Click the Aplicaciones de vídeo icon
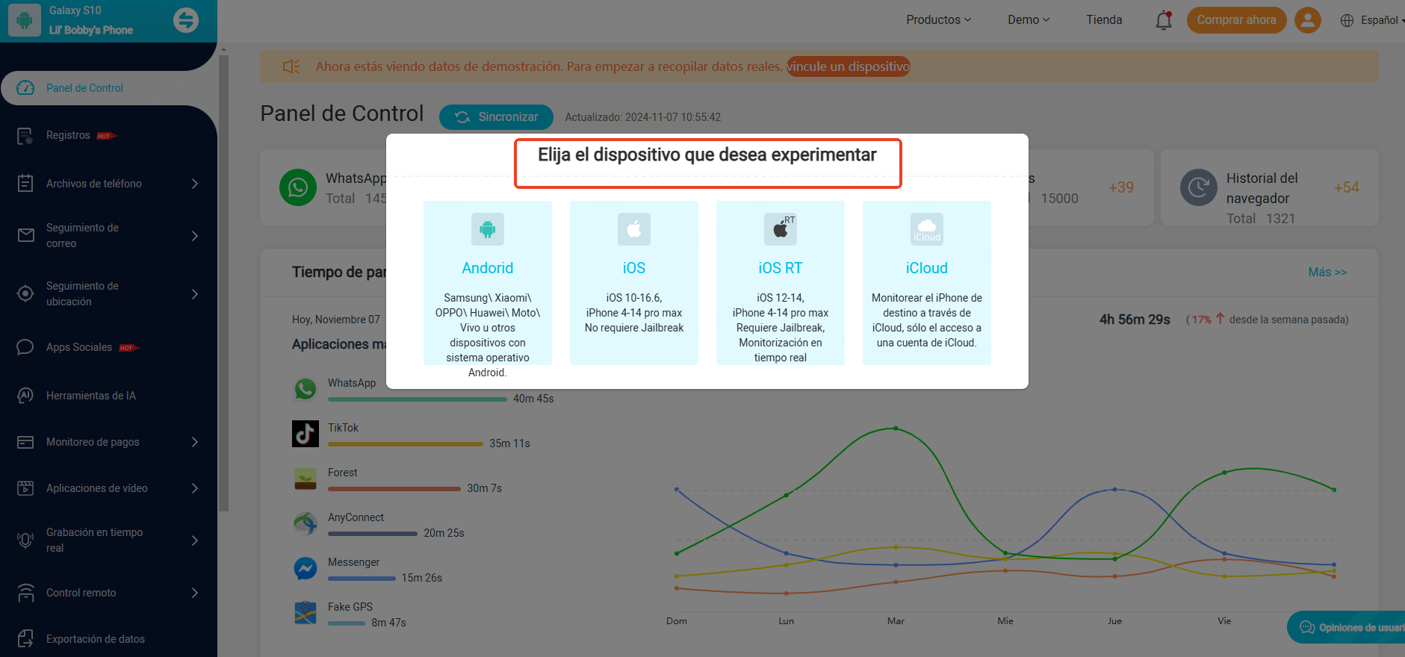 click(25, 488)
